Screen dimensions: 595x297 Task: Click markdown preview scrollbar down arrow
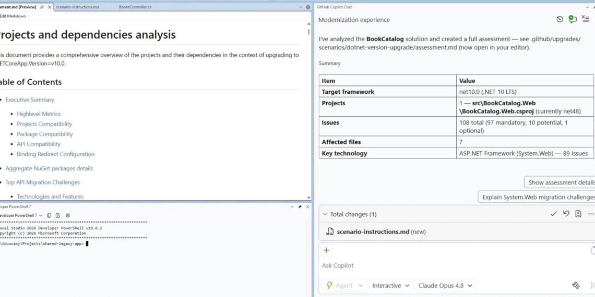[x=308, y=197]
